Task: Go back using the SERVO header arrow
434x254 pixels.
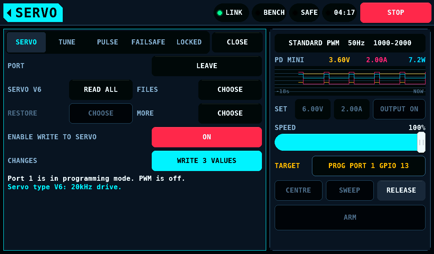Action: point(33,13)
